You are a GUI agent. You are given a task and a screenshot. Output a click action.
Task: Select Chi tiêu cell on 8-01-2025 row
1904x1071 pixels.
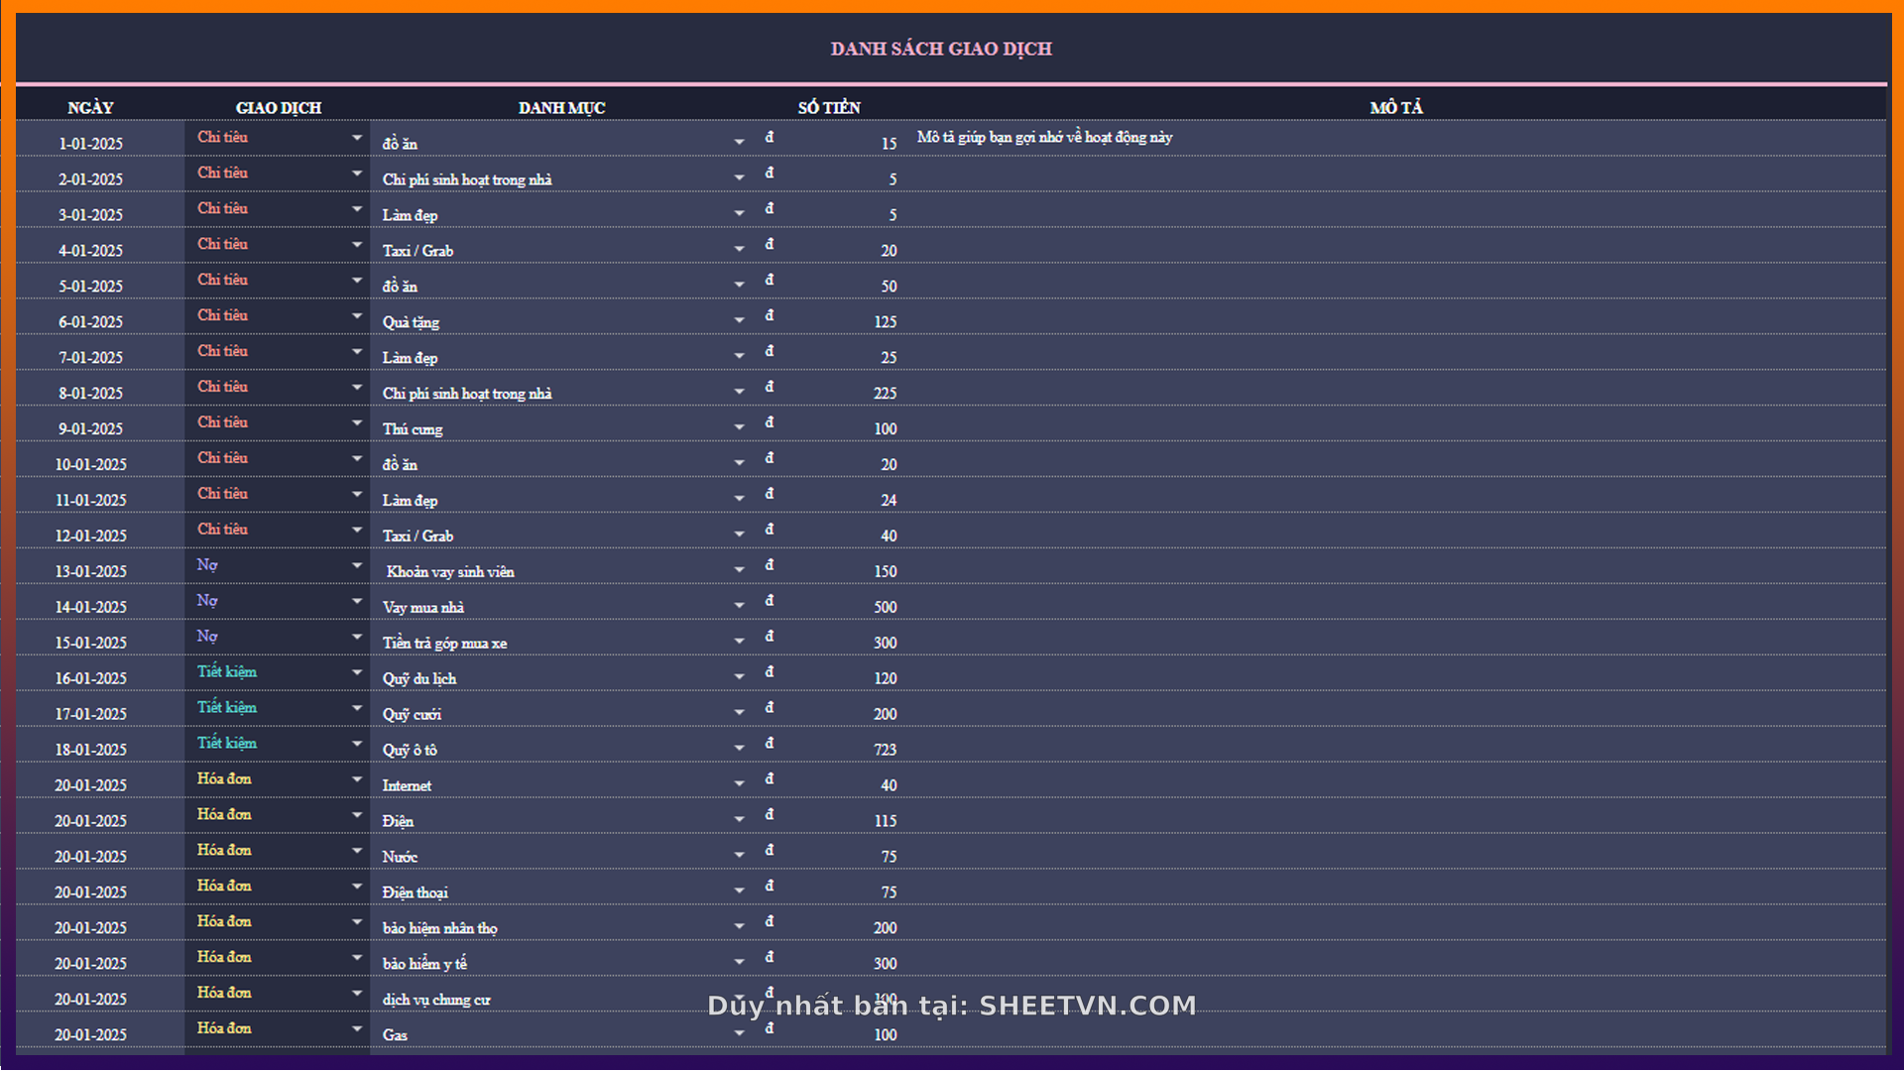pyautogui.click(x=223, y=387)
